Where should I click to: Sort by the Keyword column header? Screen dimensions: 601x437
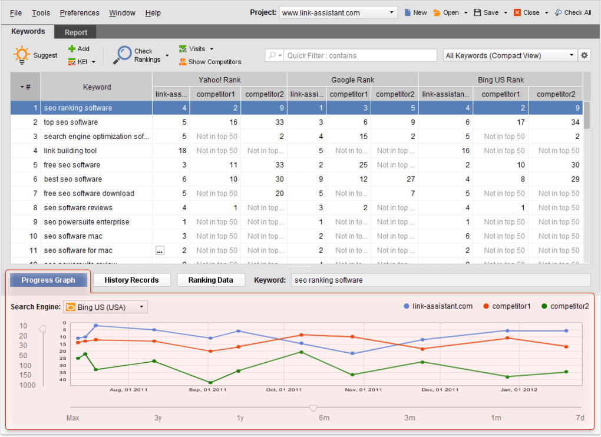pos(97,87)
